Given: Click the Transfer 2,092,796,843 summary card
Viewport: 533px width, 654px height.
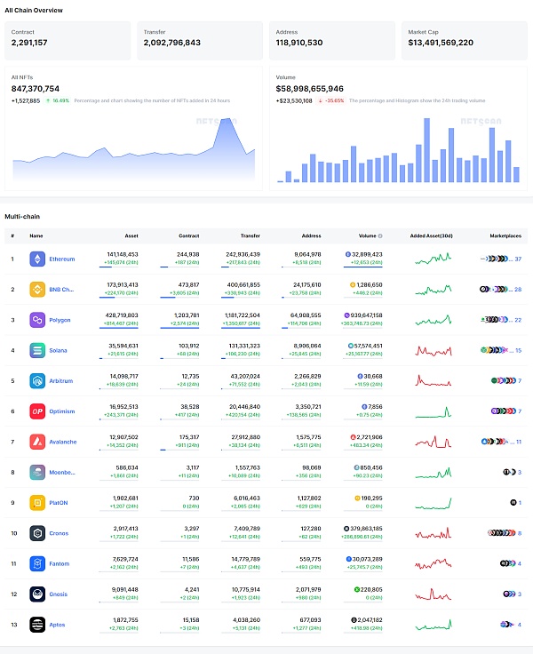Looking at the screenshot, I should tap(200, 41).
